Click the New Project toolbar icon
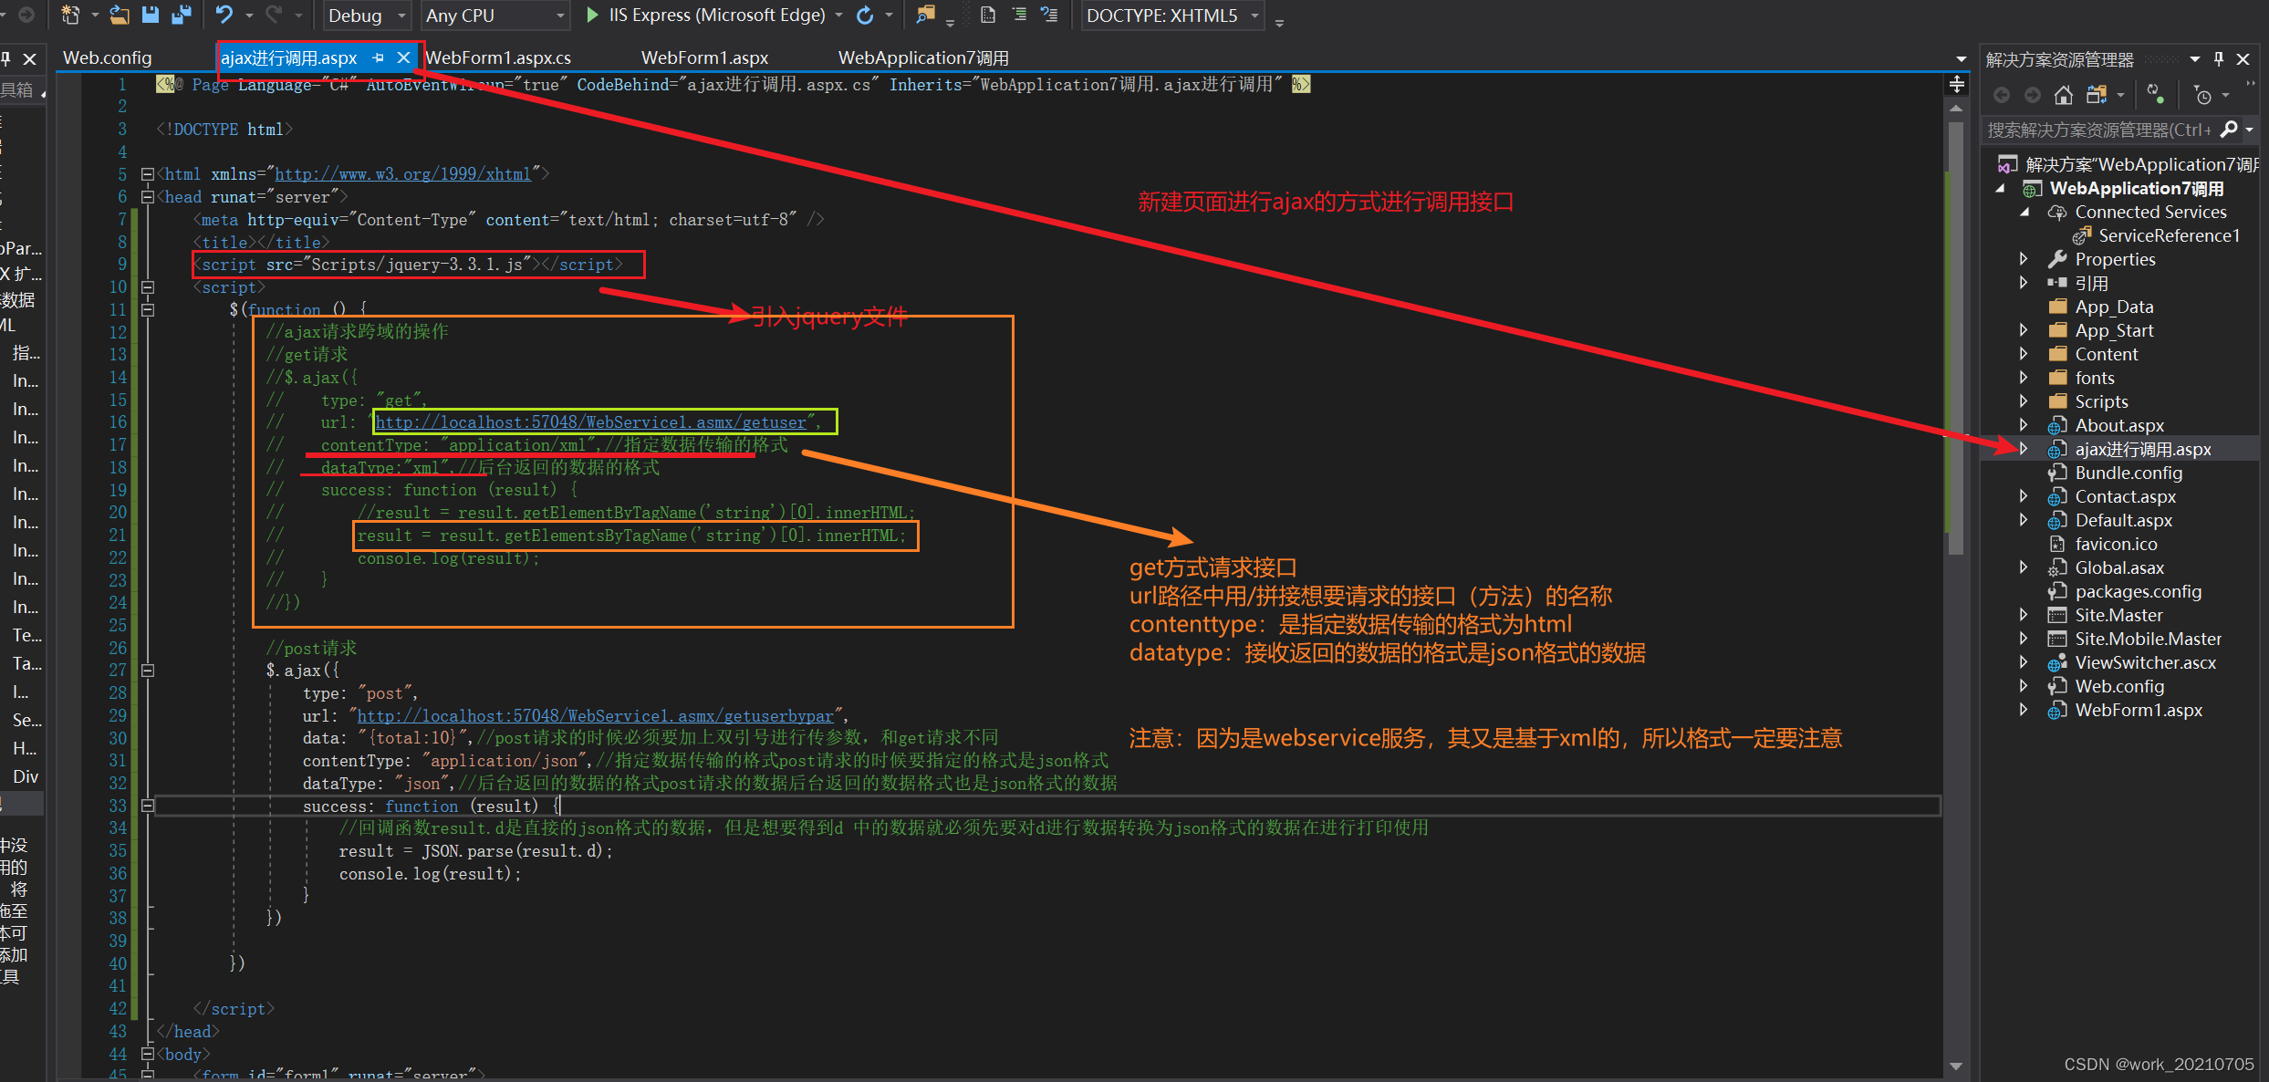This screenshot has height=1082, width=2269. point(69,15)
